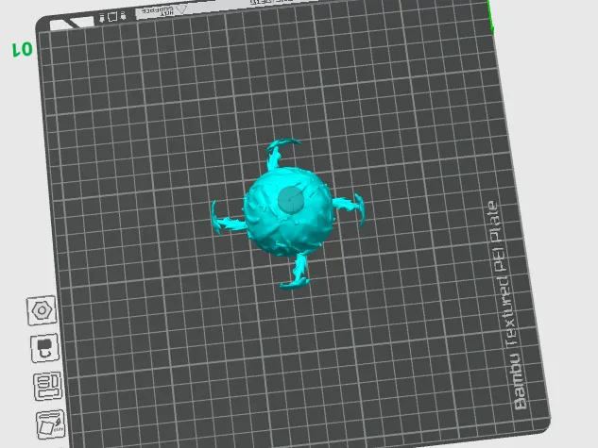Image resolution: width=598 pixels, height=448 pixels.
Task: Open plate settings hex-nut icon
Action: (42, 310)
